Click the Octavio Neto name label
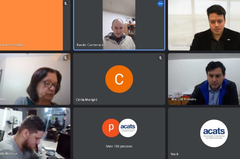Viewport: 240px width, 159px height. [x=181, y=45]
